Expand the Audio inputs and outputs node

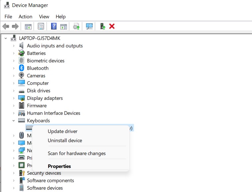[14, 46]
